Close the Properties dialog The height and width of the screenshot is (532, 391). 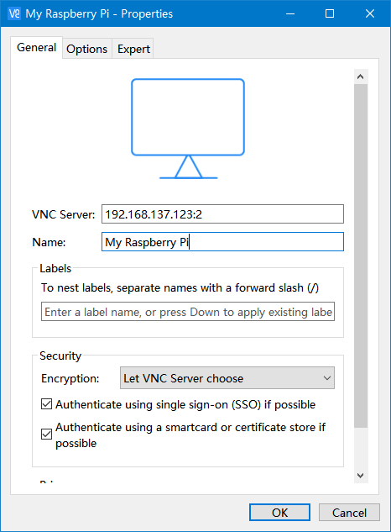(370, 13)
